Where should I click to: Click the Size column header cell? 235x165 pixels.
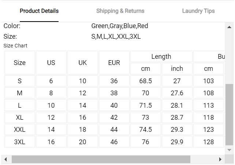tap(20, 63)
